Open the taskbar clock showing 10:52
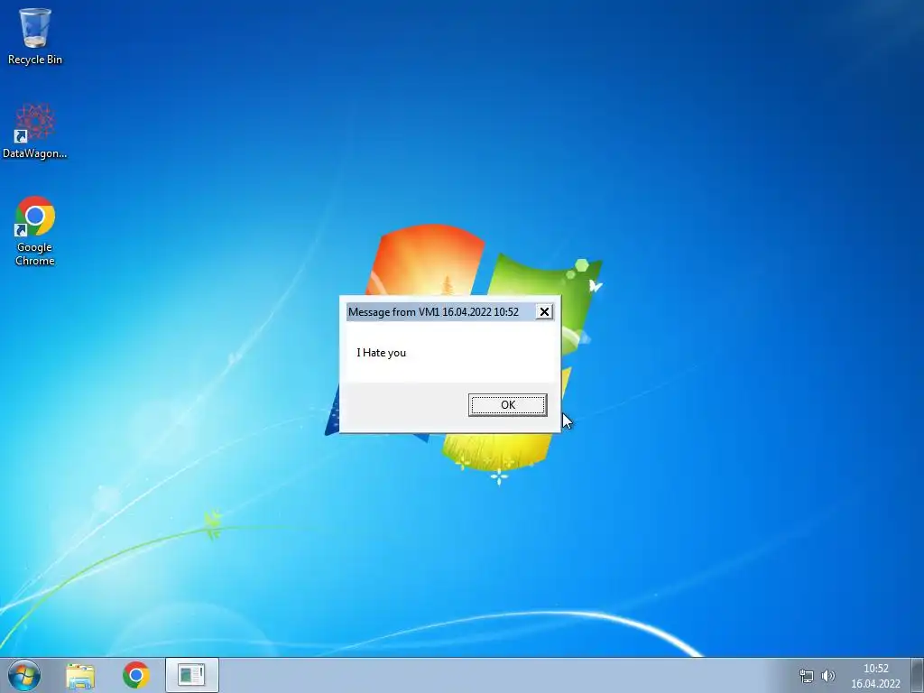The image size is (924, 693). tap(875, 676)
